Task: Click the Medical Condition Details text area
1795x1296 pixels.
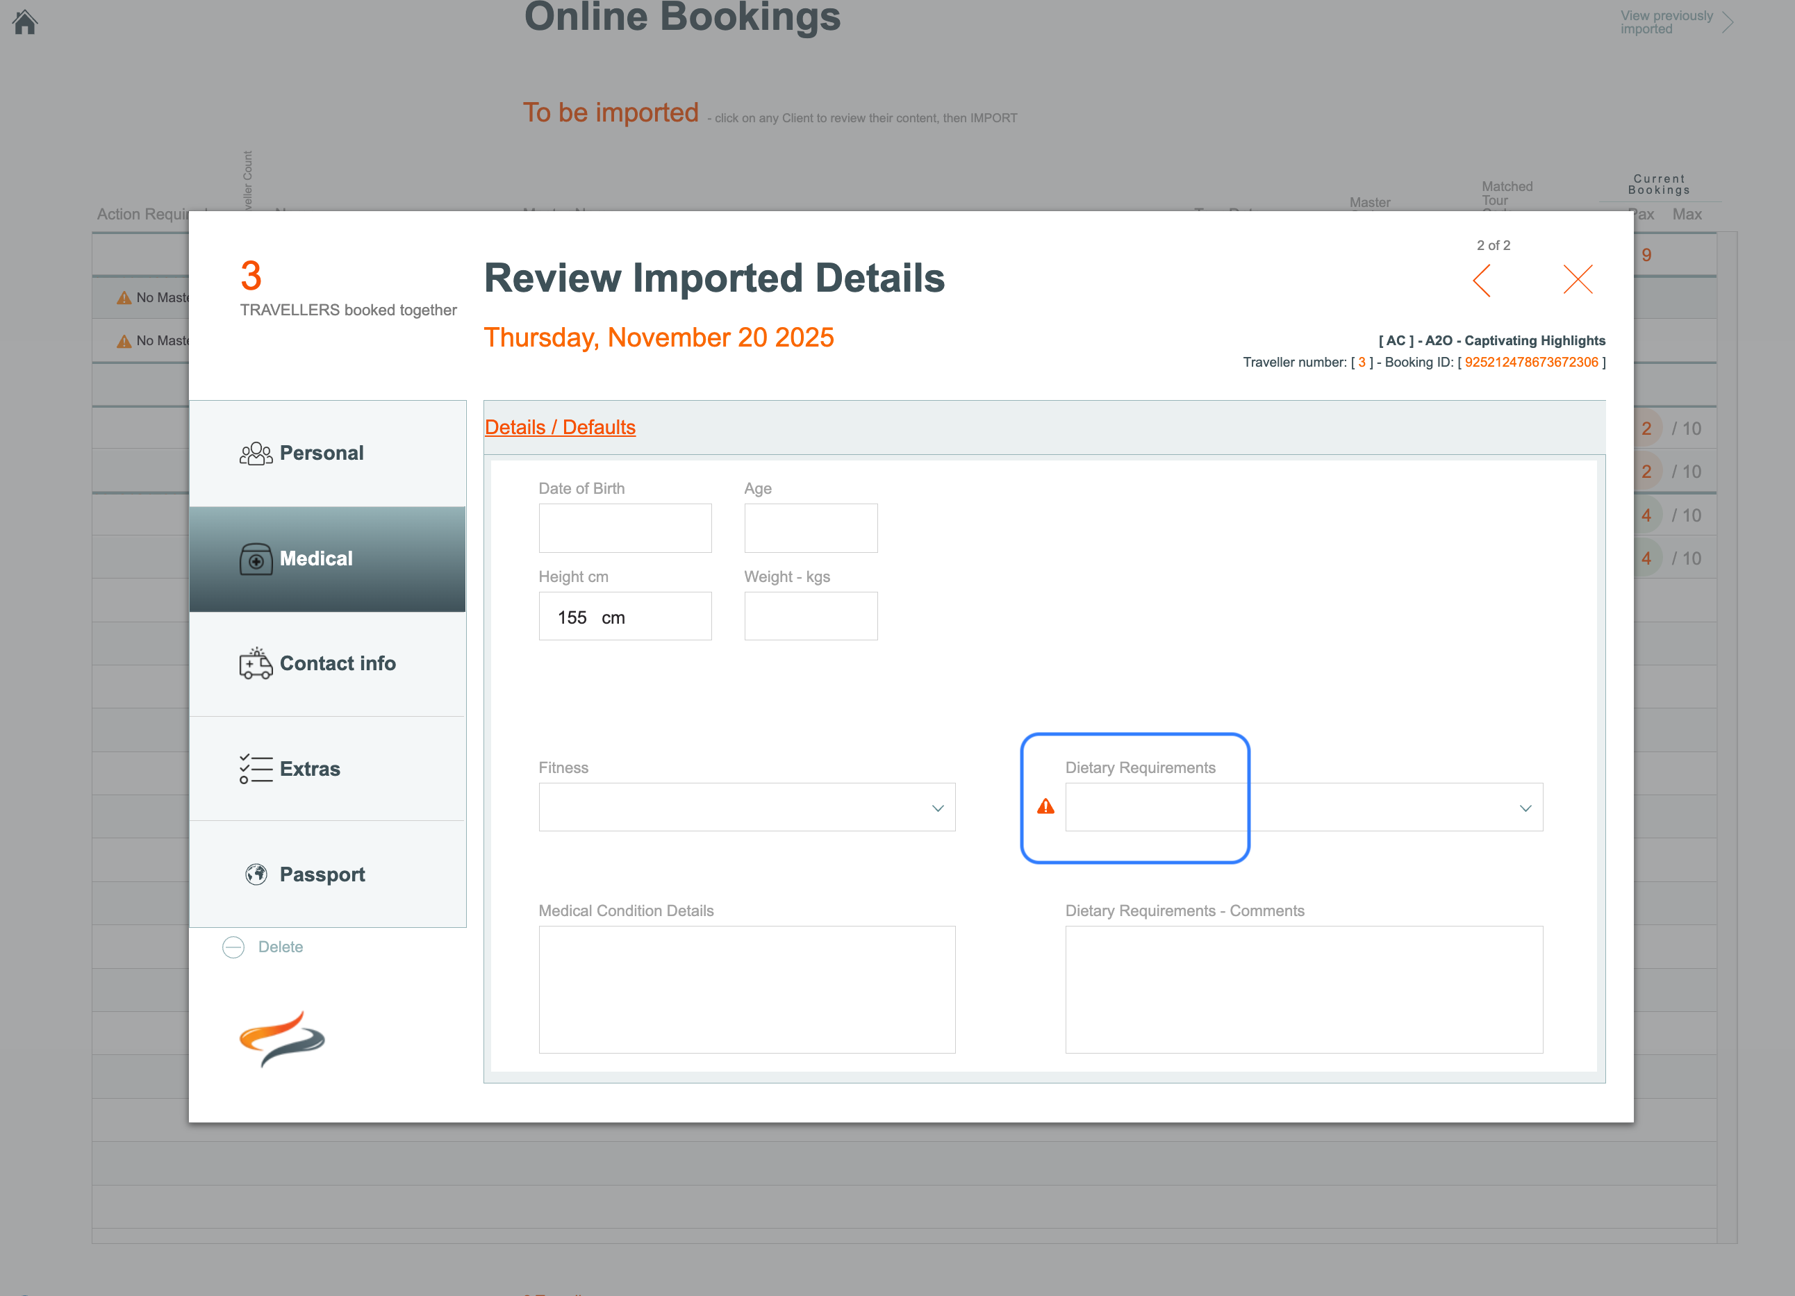Action: point(746,989)
